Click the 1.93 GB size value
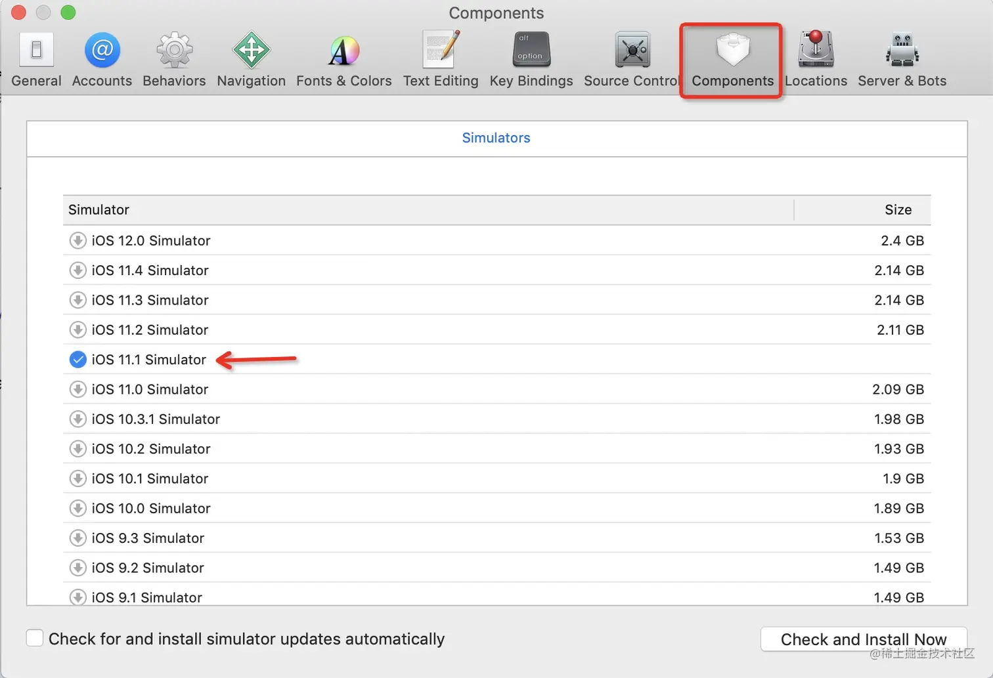993x678 pixels. point(899,449)
